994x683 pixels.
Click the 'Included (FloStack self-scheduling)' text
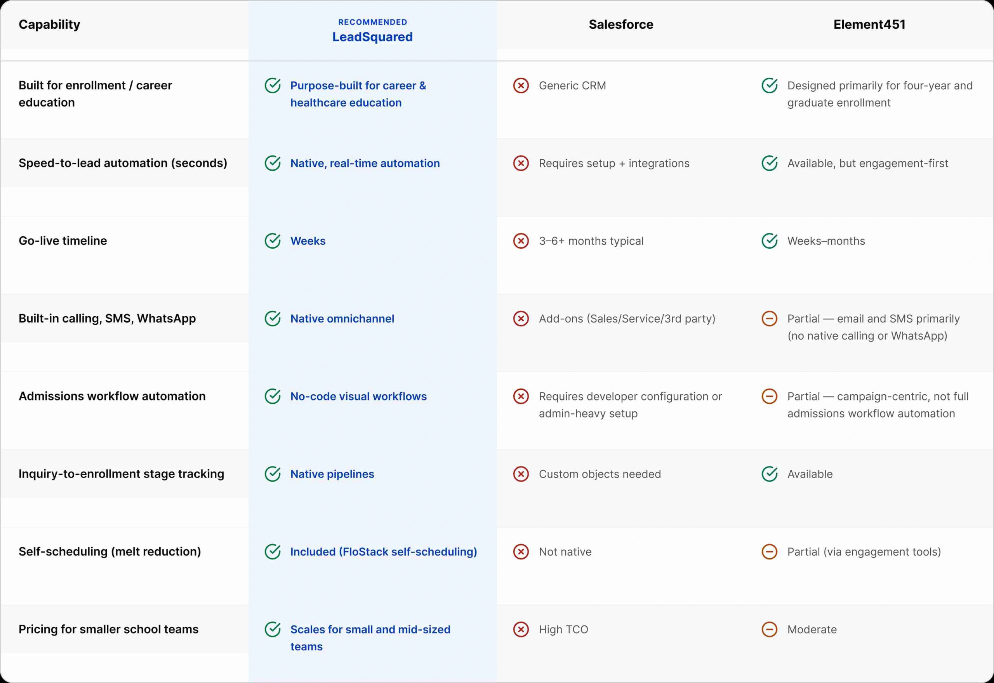click(384, 552)
